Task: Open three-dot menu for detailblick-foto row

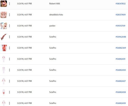Action: (9, 15)
